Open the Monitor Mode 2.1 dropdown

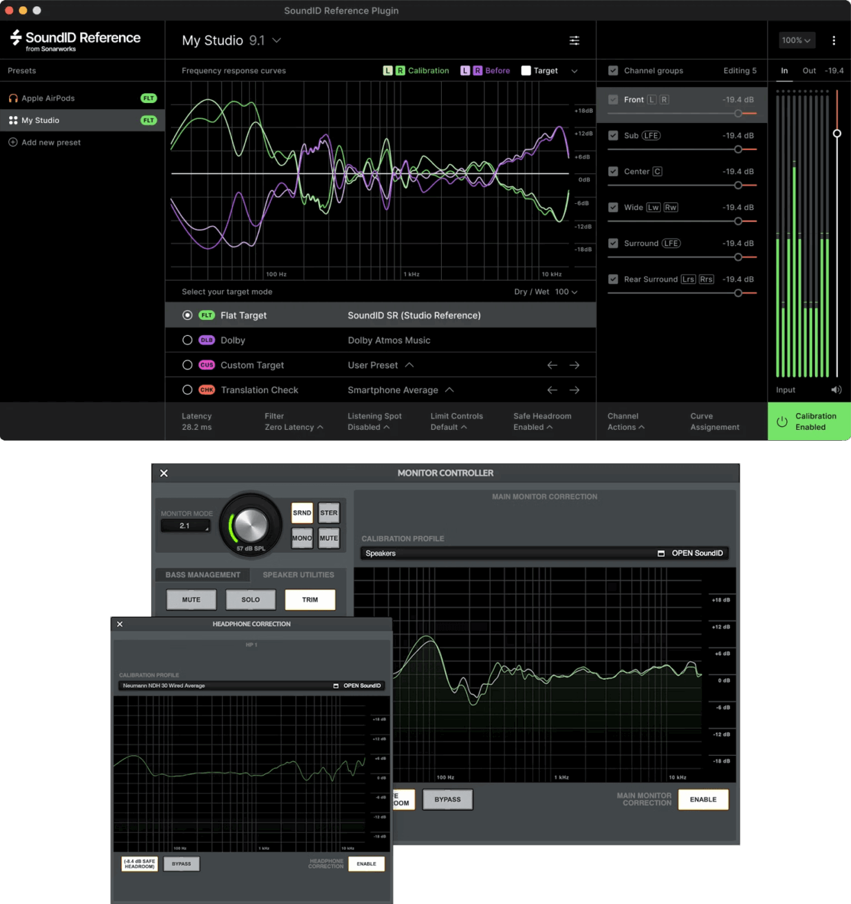[x=185, y=526]
